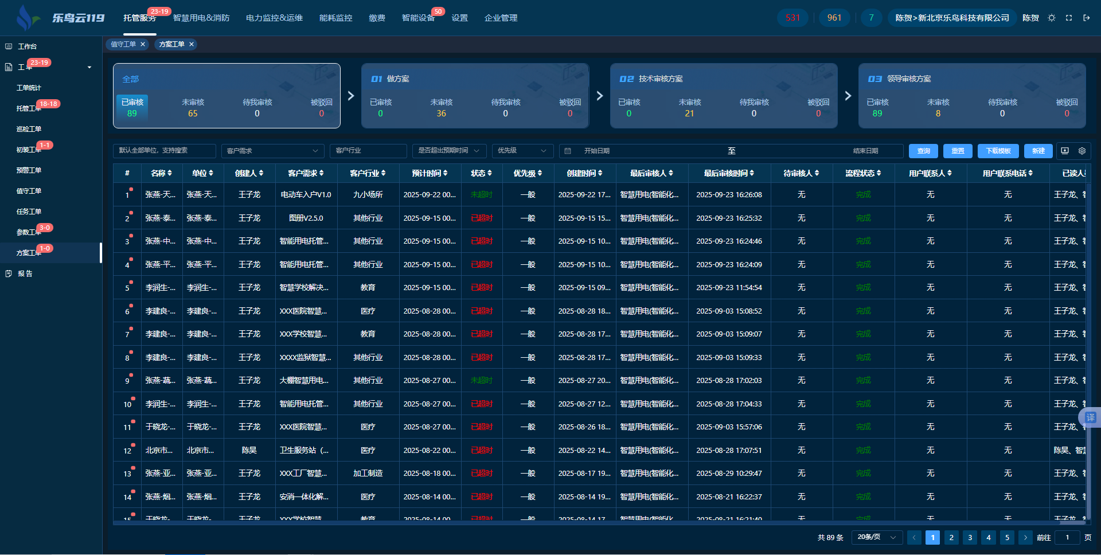Collapse the 工单 sidebar menu group
1101x555 pixels.
tap(89, 68)
